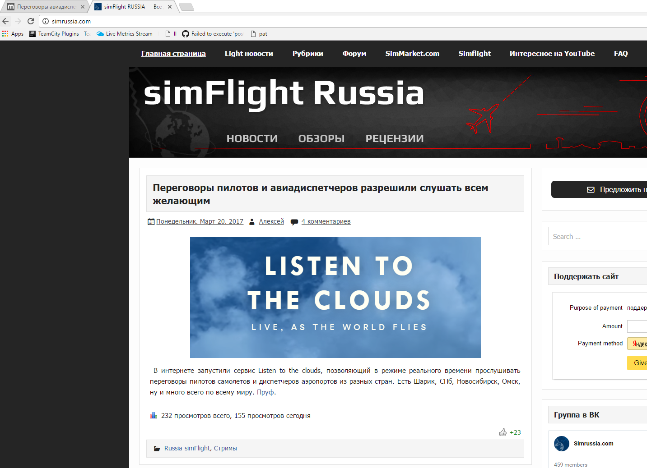Image resolution: width=647 pixels, height=468 pixels.
Task: Select Яндекс payment method button
Action: [x=637, y=344]
